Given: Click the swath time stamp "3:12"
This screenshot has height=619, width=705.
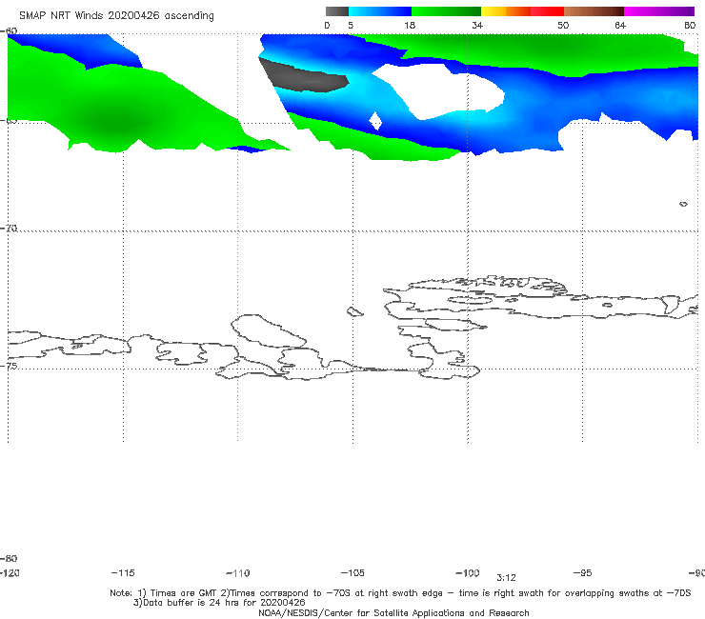Looking at the screenshot, I should click(x=506, y=578).
